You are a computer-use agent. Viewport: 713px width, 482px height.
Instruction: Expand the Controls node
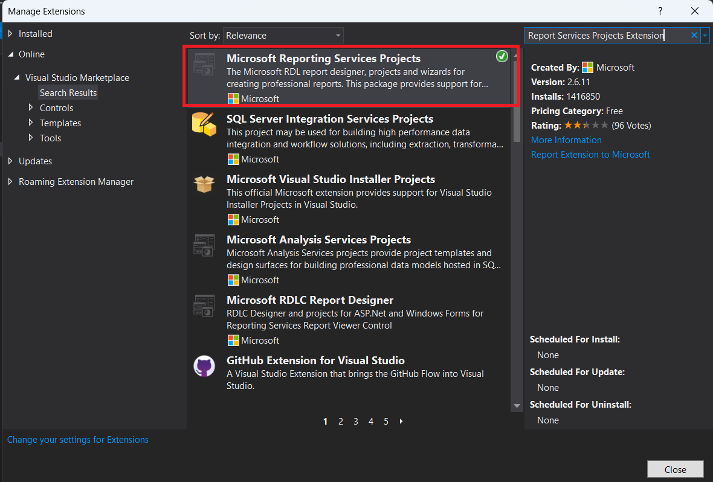[x=31, y=108]
